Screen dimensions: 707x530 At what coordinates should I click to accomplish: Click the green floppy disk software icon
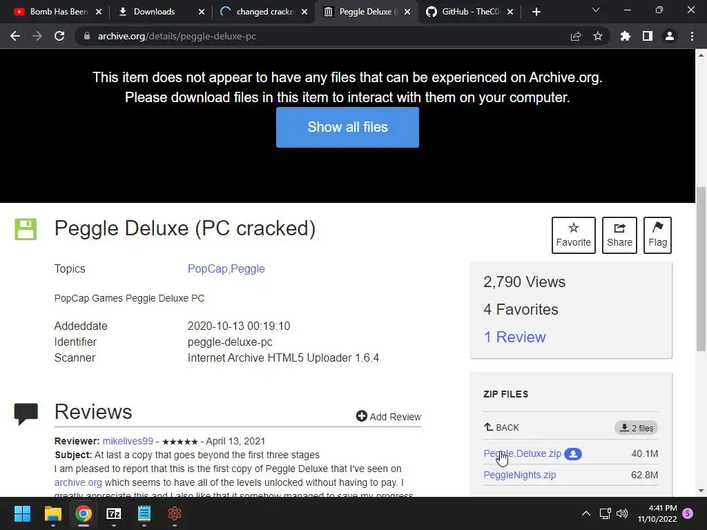[26, 229]
